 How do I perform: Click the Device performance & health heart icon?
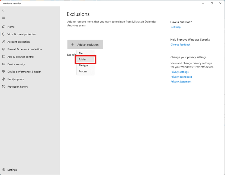pyautogui.click(x=4, y=72)
